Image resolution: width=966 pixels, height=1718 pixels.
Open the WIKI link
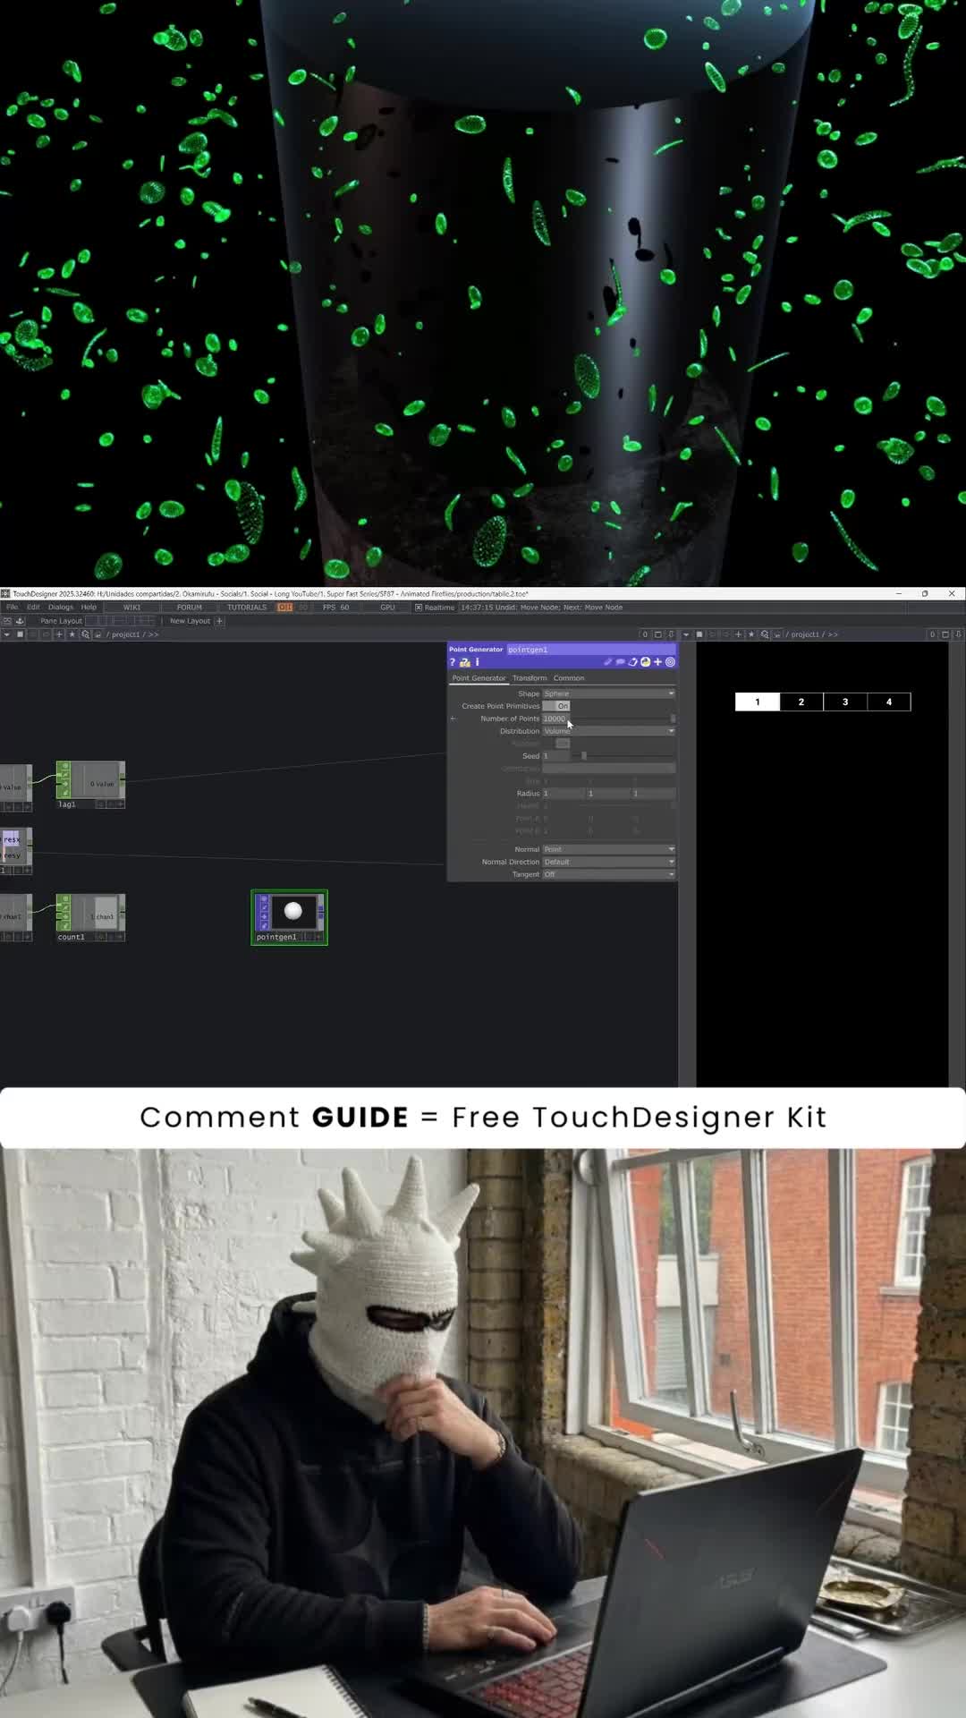[x=131, y=608]
